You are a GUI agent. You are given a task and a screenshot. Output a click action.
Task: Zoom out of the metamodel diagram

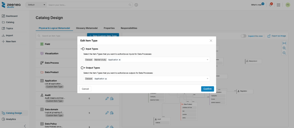pyautogui.click(x=284, y=53)
